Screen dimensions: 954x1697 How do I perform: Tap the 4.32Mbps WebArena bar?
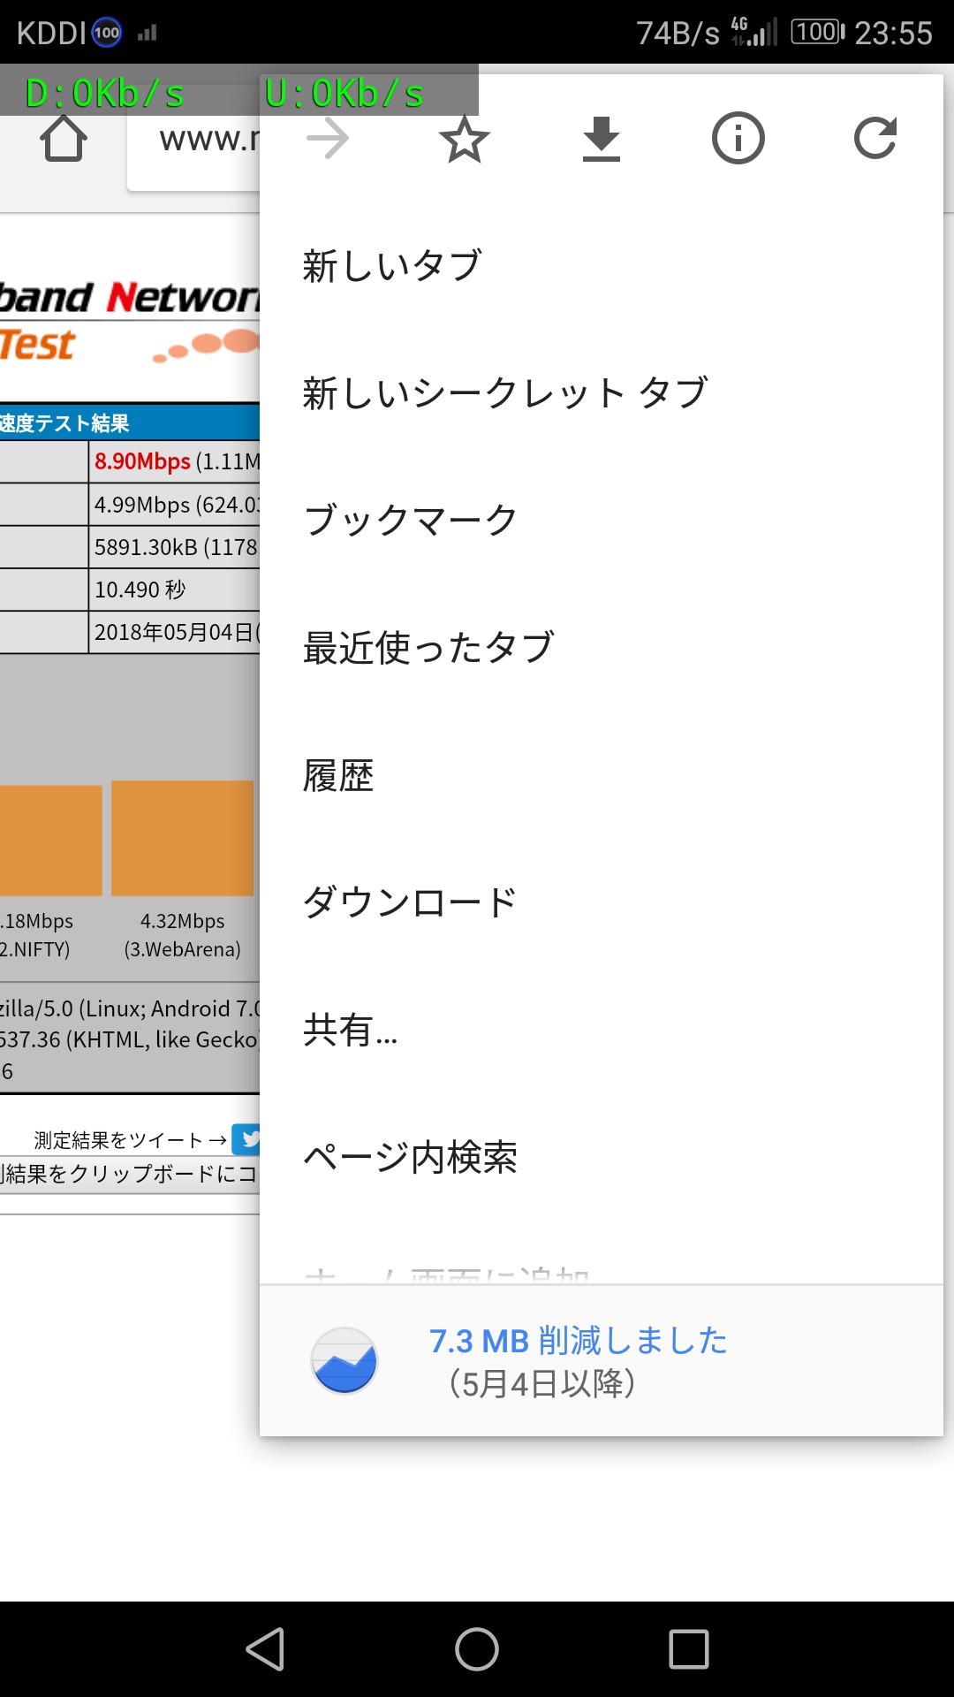[x=183, y=838]
